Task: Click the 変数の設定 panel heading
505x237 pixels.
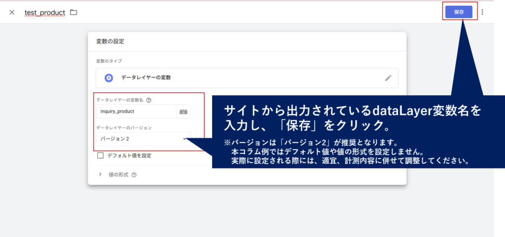Action: coord(110,41)
